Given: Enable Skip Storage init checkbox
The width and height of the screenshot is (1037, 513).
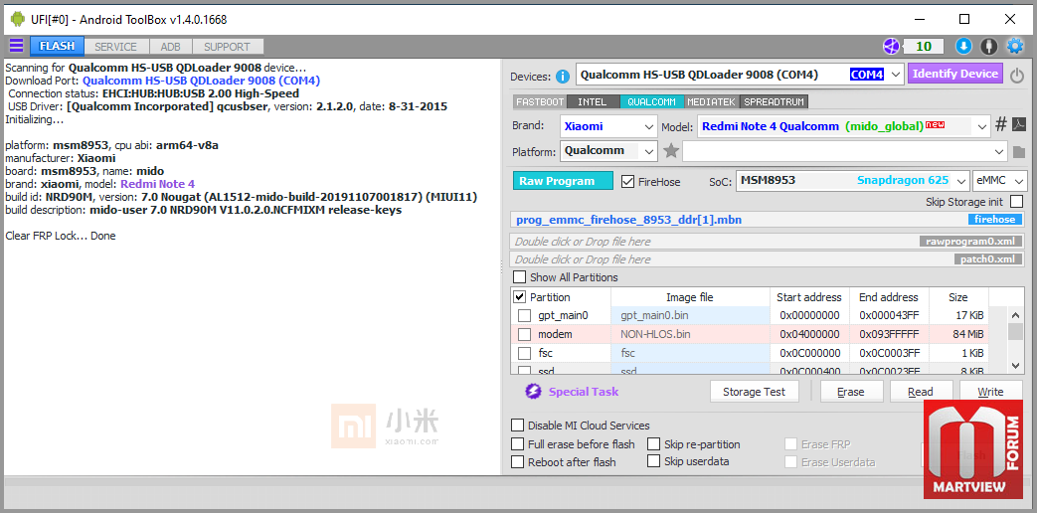Looking at the screenshot, I should click(1017, 201).
